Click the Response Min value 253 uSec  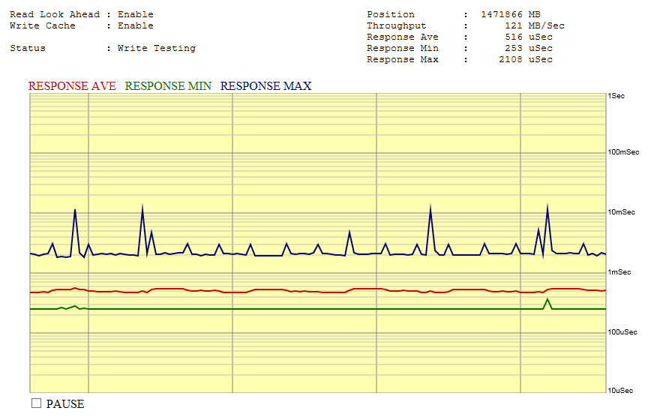[x=529, y=48]
